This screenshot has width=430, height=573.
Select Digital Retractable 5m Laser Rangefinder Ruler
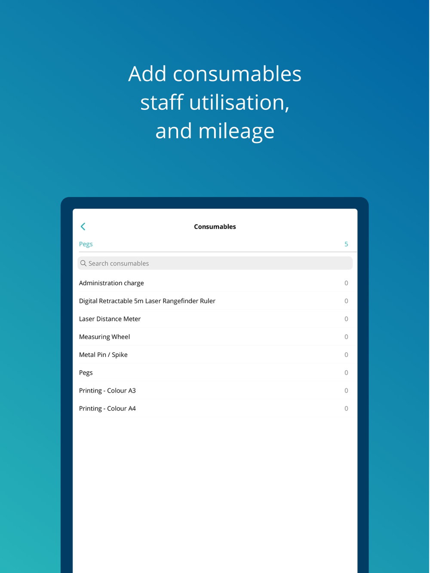click(x=215, y=301)
